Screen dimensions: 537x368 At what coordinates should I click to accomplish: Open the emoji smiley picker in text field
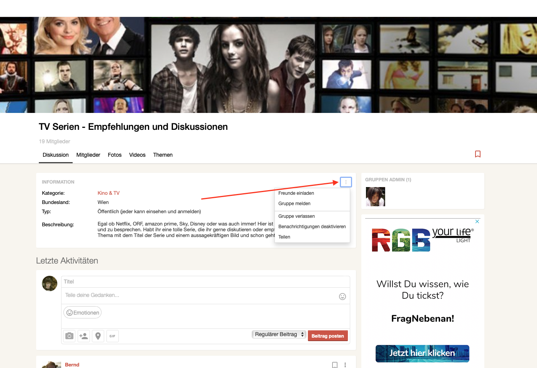(x=342, y=296)
